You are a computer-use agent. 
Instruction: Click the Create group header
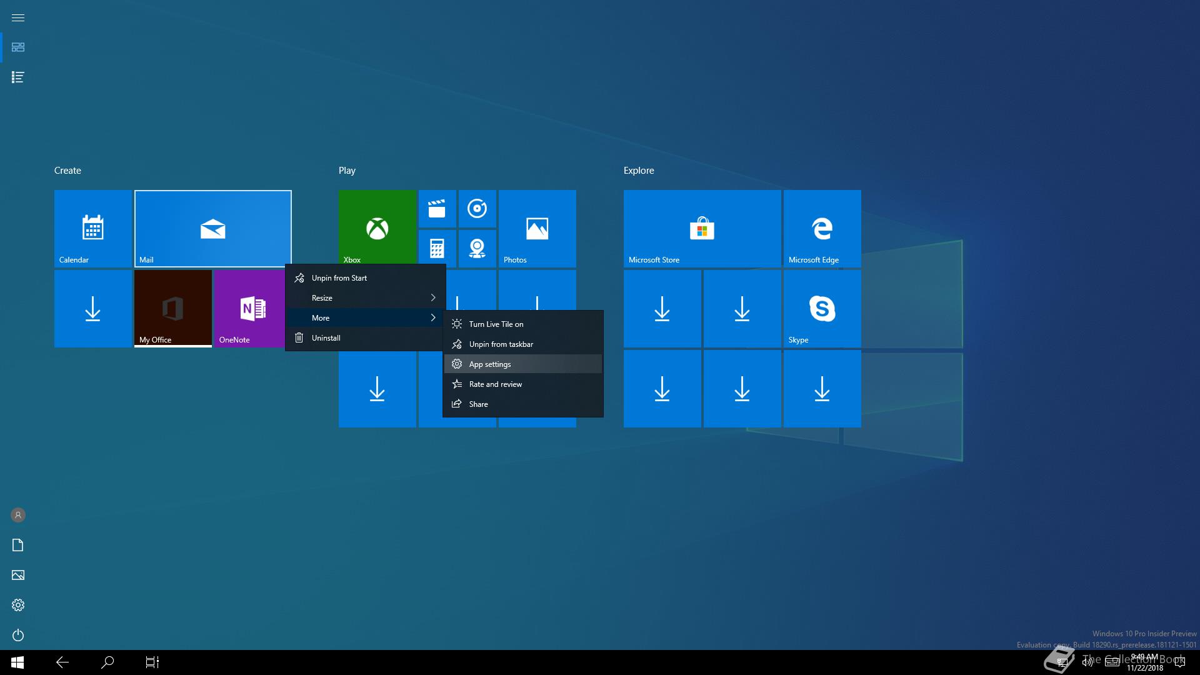pyautogui.click(x=67, y=171)
